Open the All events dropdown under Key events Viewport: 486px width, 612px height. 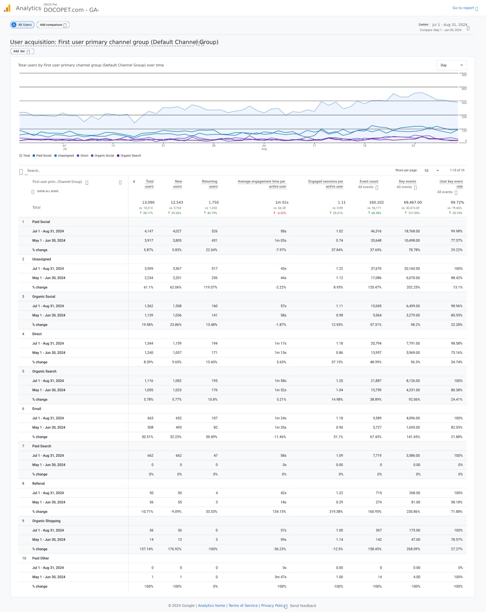coord(407,187)
